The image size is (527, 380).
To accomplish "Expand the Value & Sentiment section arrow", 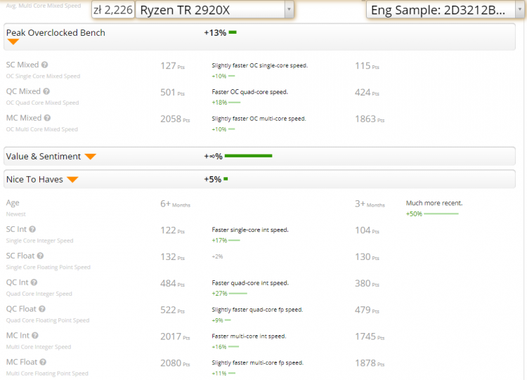I will (x=91, y=156).
